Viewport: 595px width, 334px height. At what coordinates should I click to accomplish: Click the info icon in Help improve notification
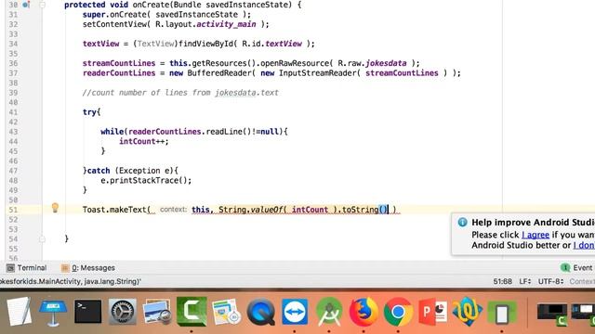pyautogui.click(x=462, y=223)
